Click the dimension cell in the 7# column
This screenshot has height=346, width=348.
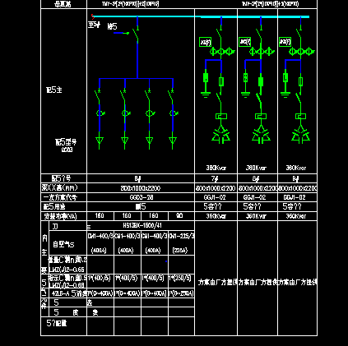[x=216, y=188]
